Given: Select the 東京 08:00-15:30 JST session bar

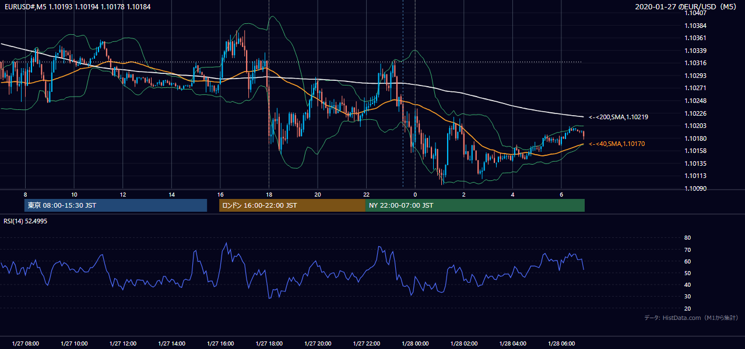Looking at the screenshot, I should [115, 205].
